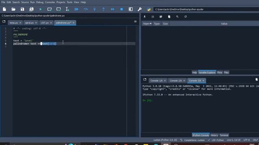Close the Console 3/A tab
The image size is (259, 145).
(203, 81)
